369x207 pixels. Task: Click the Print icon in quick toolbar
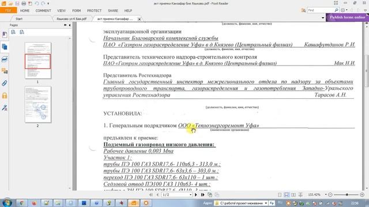point(24,3)
